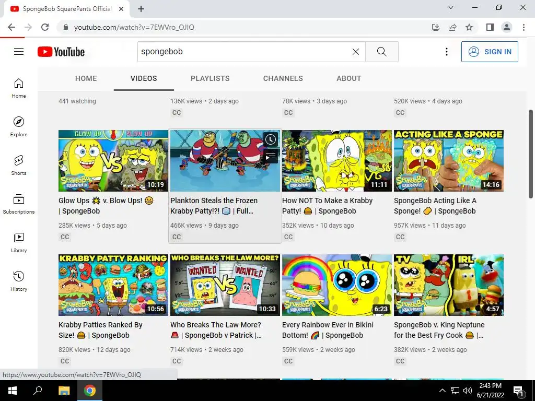
Task: Open the Chrome profile avatar
Action: (507, 27)
